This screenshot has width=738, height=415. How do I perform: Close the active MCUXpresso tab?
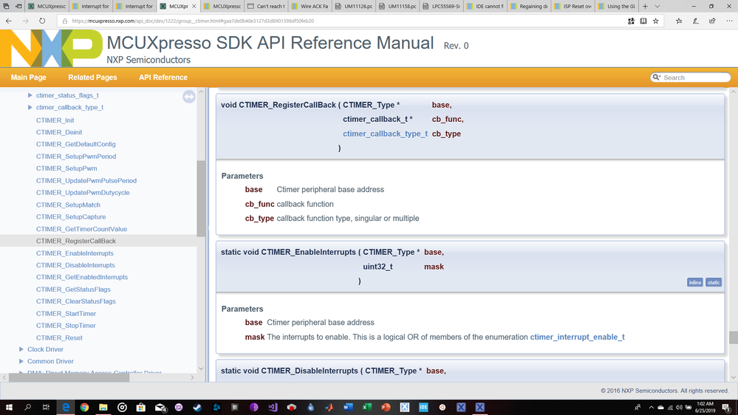click(194, 6)
